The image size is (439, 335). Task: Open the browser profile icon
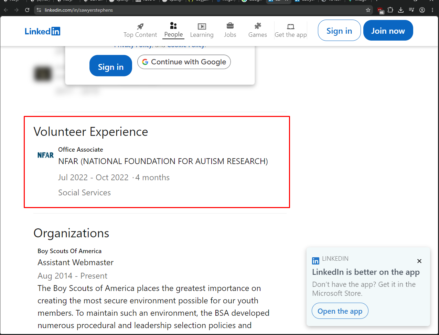(x=422, y=10)
